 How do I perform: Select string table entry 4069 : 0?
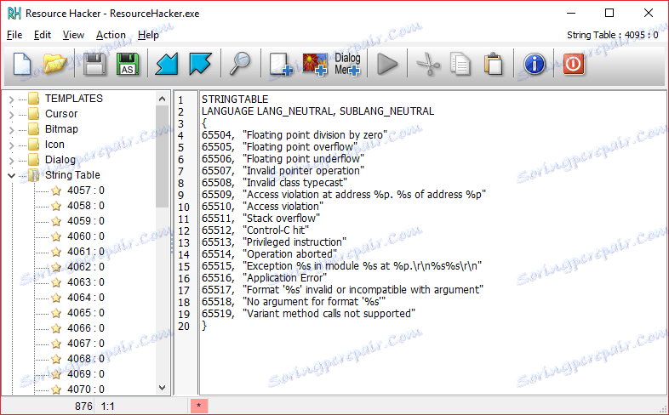click(x=86, y=374)
